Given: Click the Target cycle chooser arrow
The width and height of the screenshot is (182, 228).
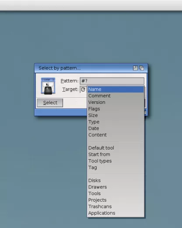Looking at the screenshot, I should click(83, 89).
